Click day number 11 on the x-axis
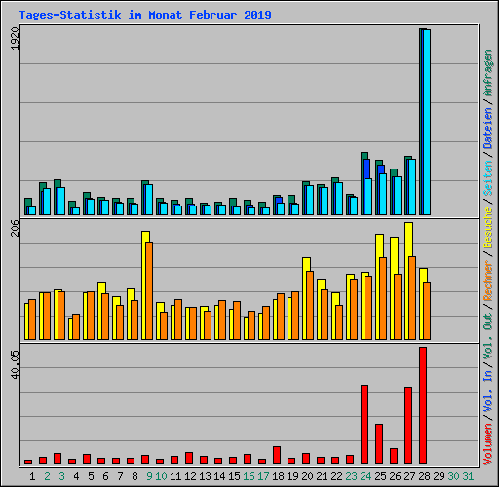The image size is (499, 487). pos(175,476)
